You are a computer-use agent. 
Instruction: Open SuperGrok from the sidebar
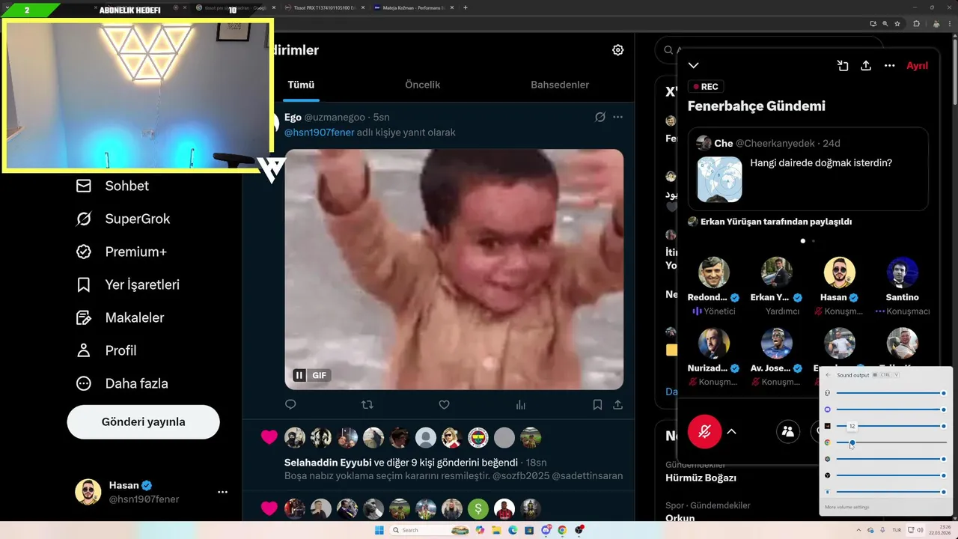point(123,219)
